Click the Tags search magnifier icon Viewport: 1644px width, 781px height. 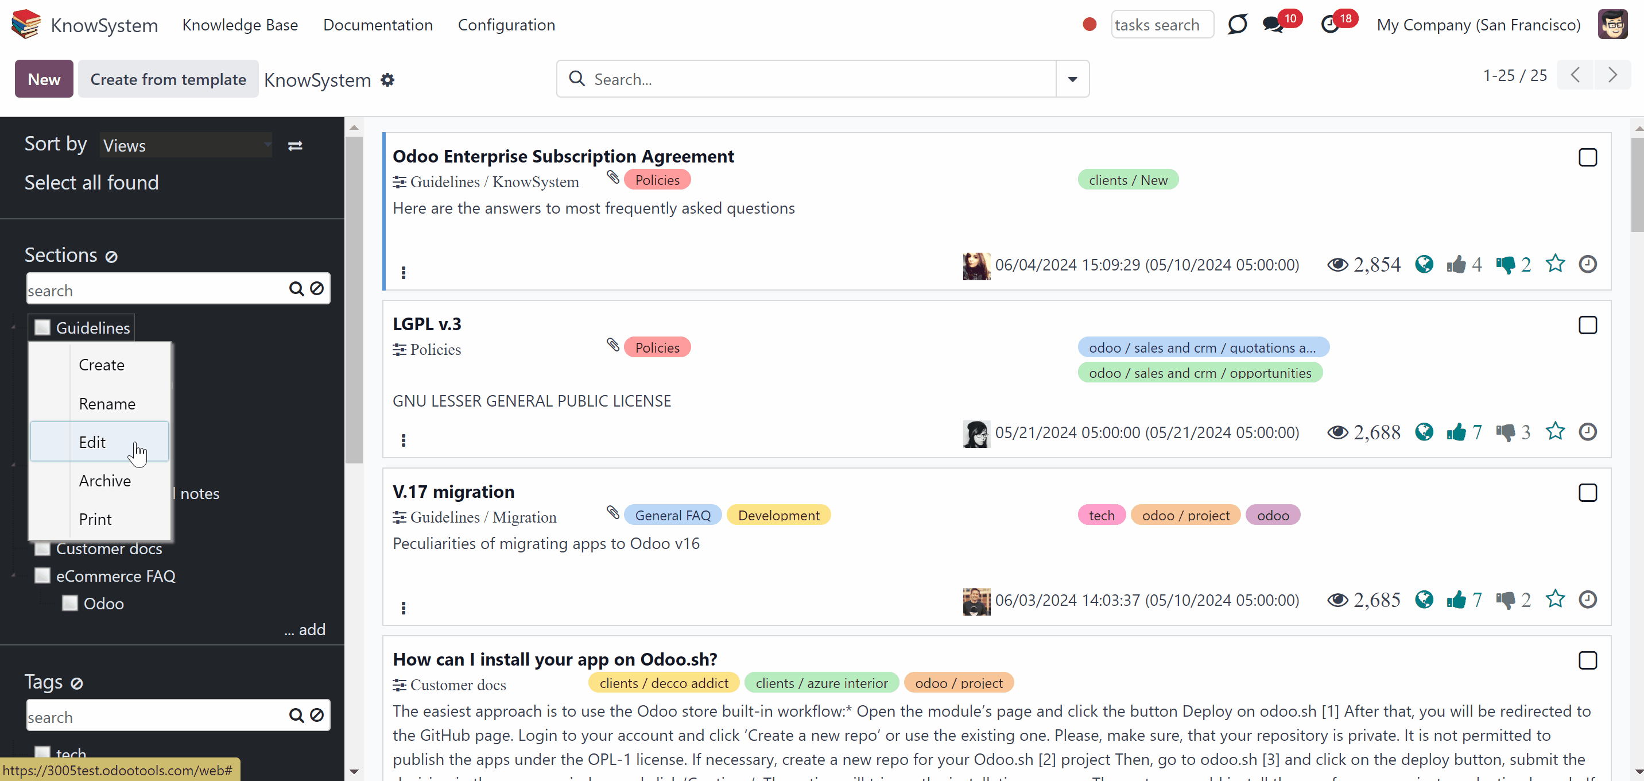pyautogui.click(x=296, y=715)
